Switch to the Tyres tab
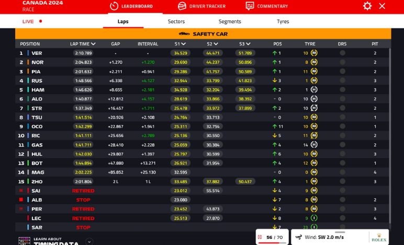The width and height of the screenshot is (404, 245). [283, 21]
